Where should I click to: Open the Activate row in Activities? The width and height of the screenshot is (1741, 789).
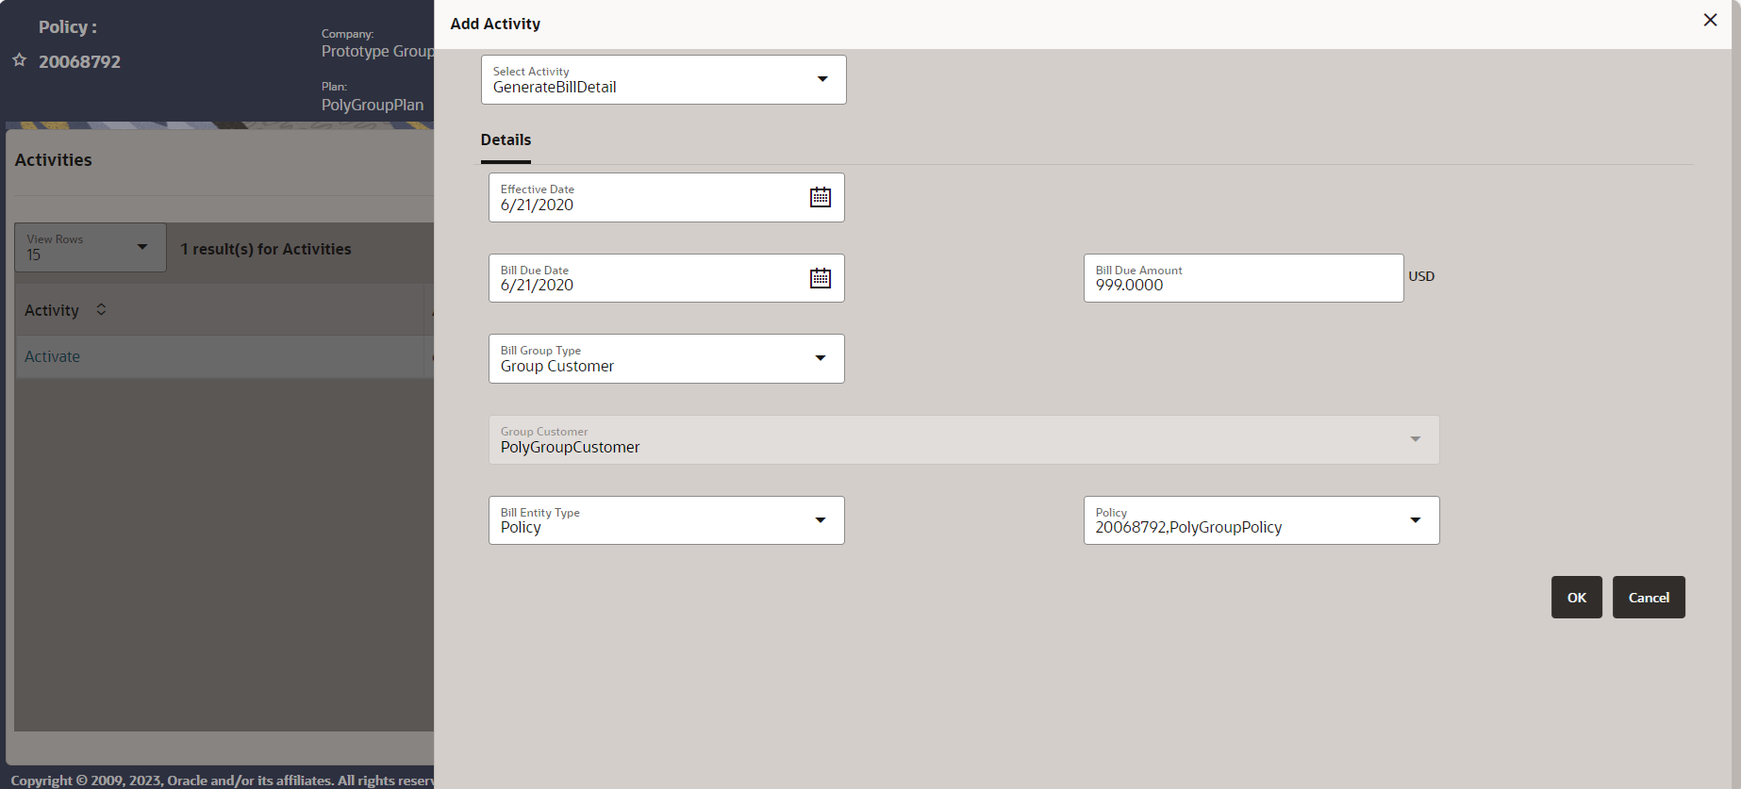click(52, 356)
